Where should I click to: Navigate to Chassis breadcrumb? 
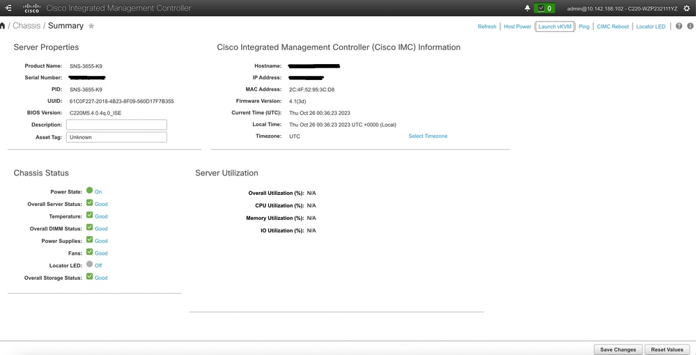[26, 26]
